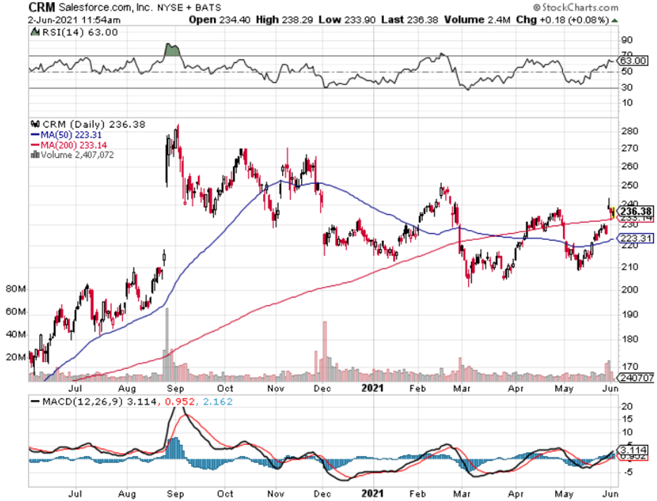Click the NYSE + BATS exchange label

click(x=190, y=8)
